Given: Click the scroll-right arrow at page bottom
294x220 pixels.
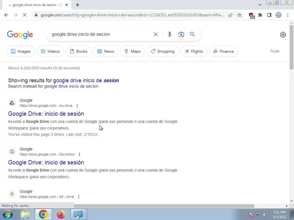Looking at the screenshot, I should coord(287,206).
